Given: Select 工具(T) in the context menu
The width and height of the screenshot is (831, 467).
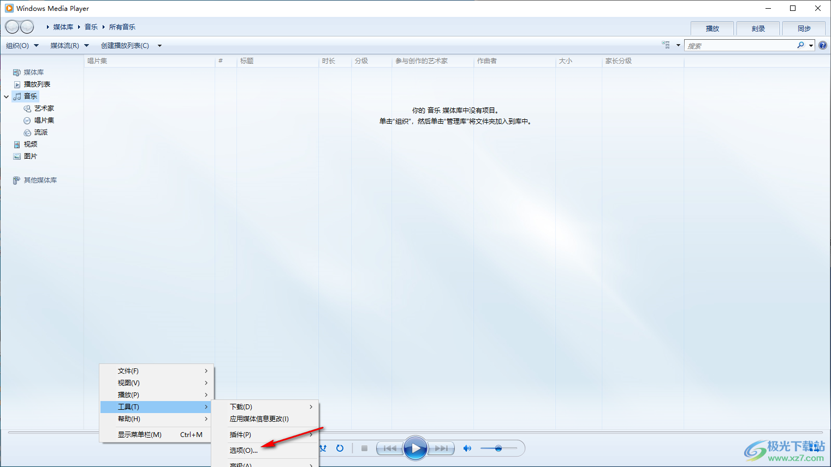Looking at the screenshot, I should tap(156, 407).
